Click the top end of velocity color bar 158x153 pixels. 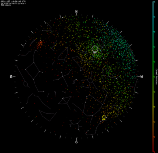(153, 2)
